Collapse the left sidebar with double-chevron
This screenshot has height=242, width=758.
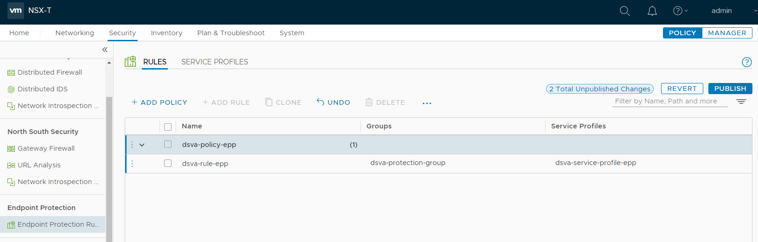pos(105,50)
